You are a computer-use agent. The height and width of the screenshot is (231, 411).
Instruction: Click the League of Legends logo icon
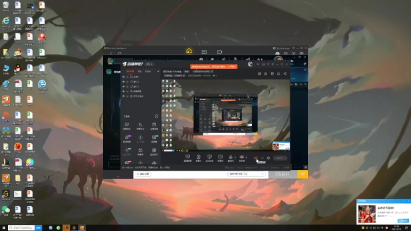coord(110,61)
